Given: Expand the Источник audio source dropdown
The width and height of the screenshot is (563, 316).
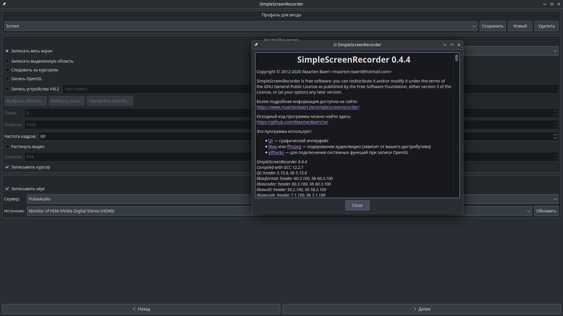Looking at the screenshot, I should pyautogui.click(x=529, y=211).
